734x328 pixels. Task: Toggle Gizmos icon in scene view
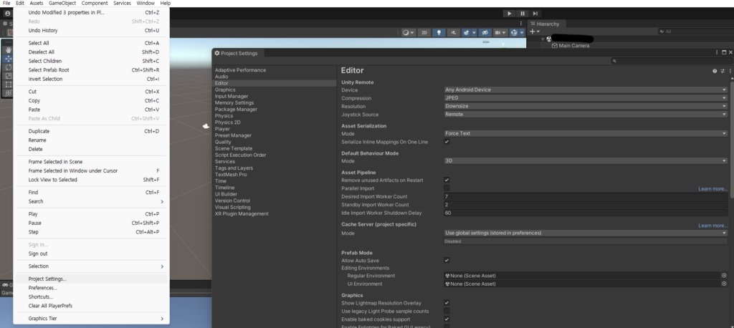[514, 33]
